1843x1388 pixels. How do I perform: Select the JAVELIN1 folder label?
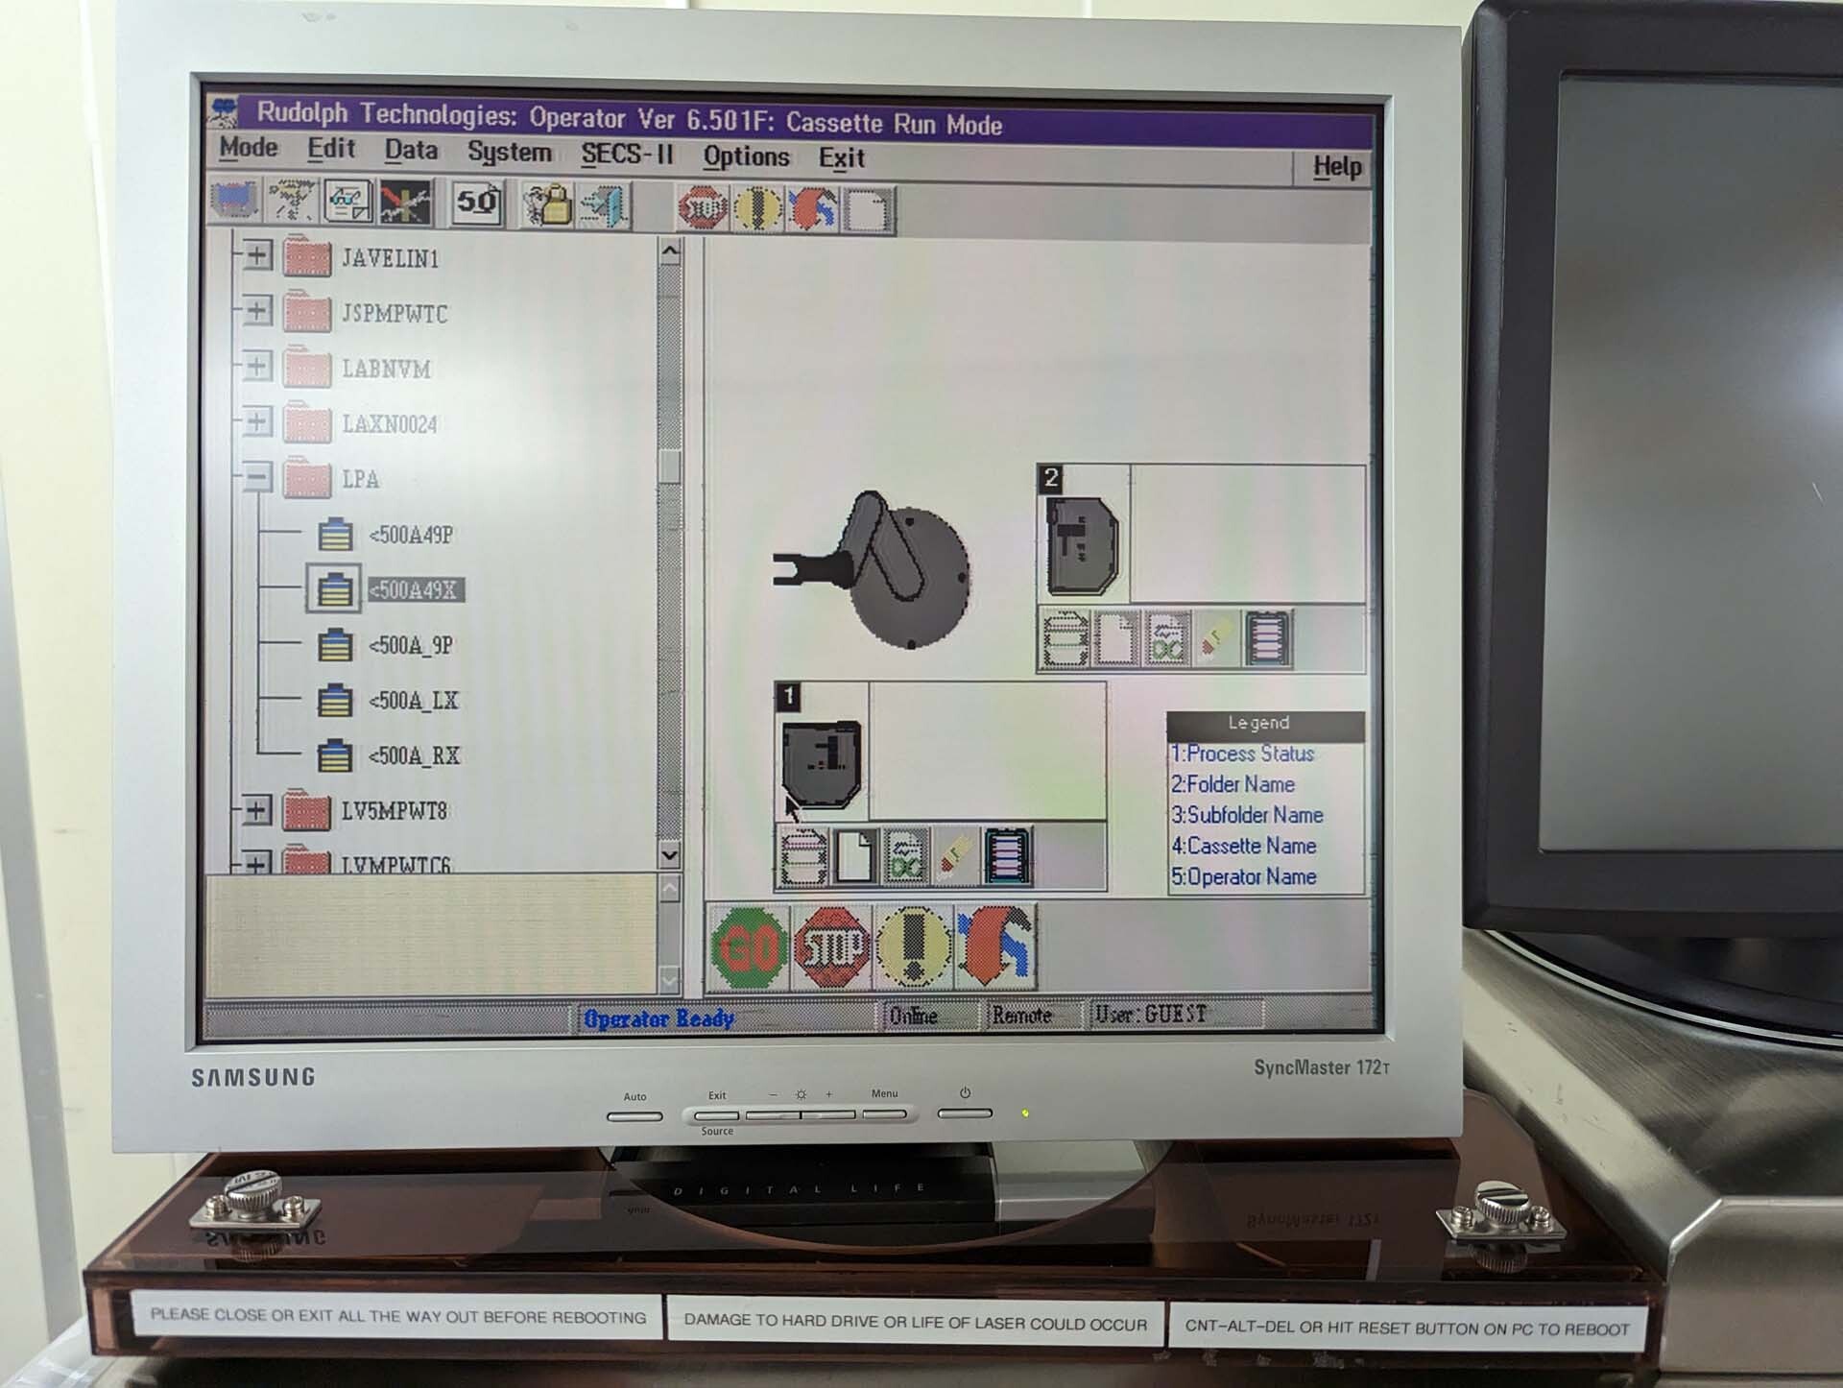click(x=391, y=258)
